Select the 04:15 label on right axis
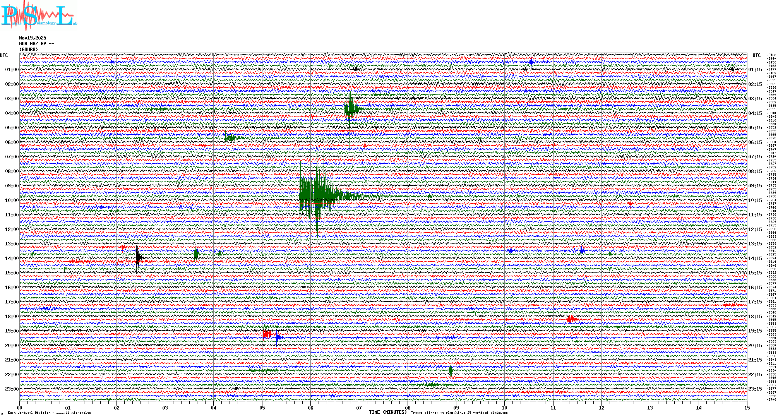Viewport: 778px width, 418px height. click(755, 113)
